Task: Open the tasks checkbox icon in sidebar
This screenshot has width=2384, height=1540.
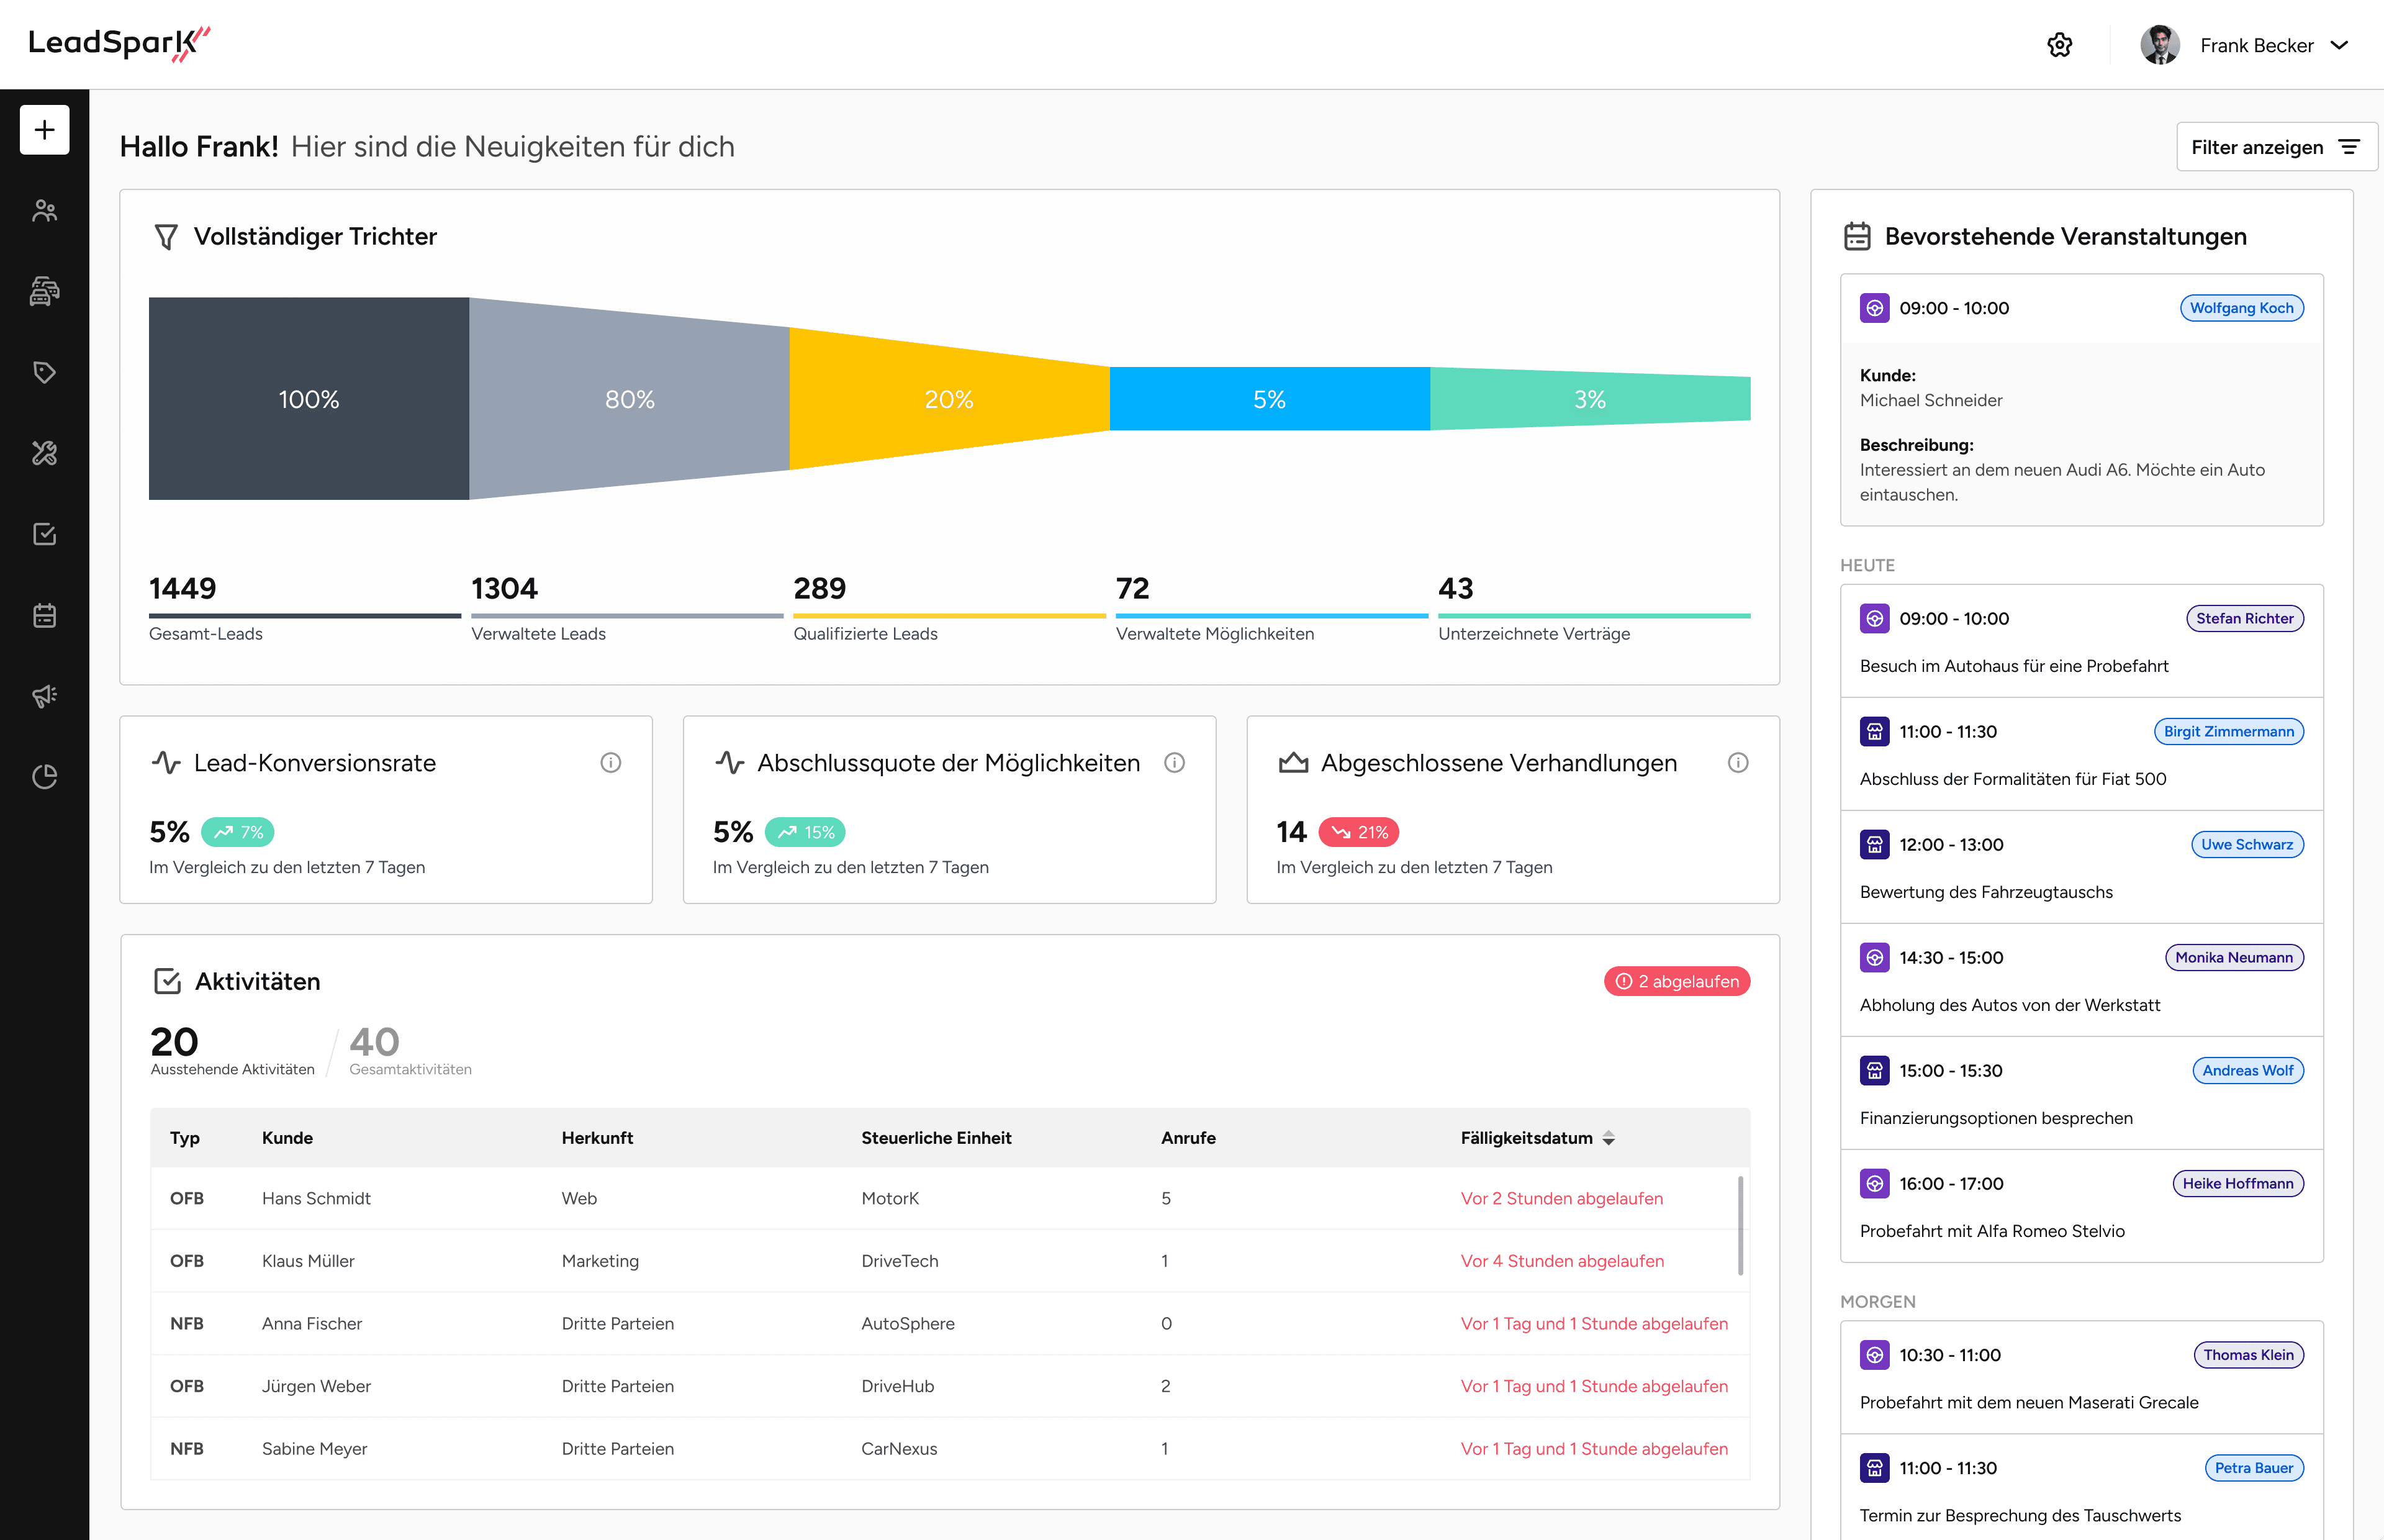Action: coord(44,534)
